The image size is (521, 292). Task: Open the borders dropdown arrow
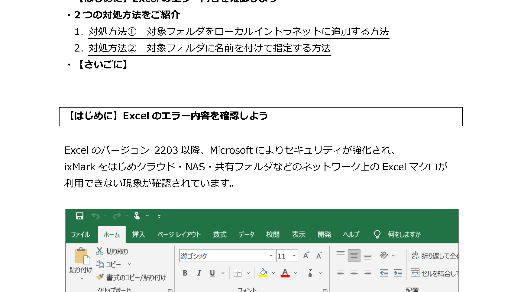point(248,273)
